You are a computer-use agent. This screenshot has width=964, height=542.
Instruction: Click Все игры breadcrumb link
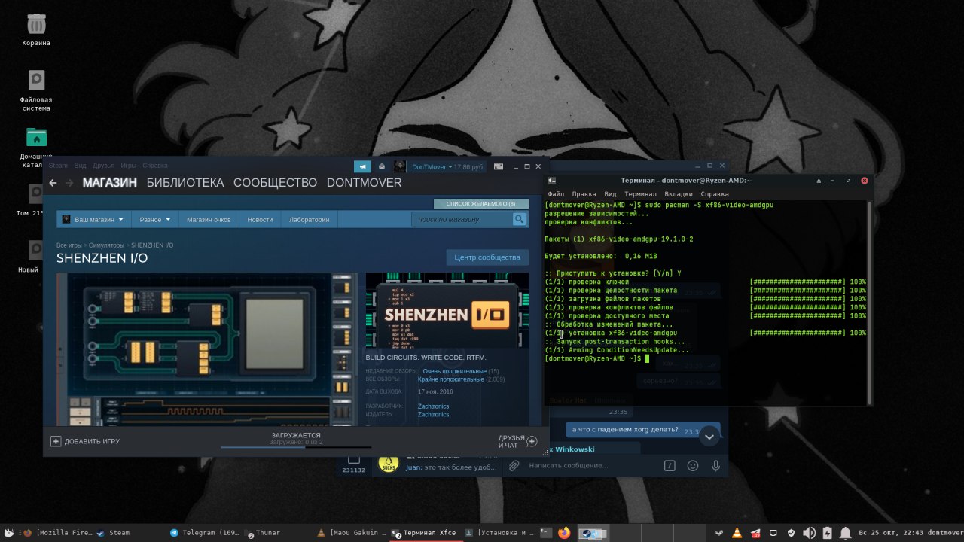69,245
